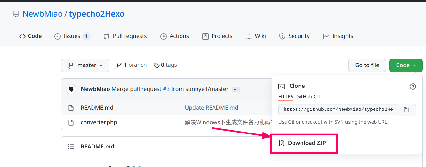This screenshot has width=426, height=167.
Task: Open the Insights tab
Action: pos(338,36)
